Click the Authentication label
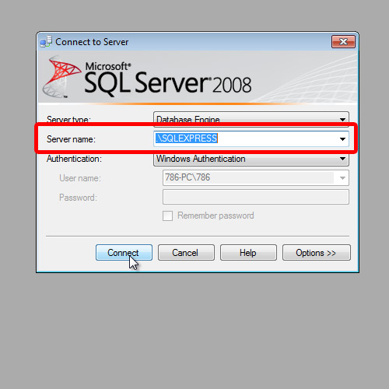Screen dimensions: 389x389 (x=74, y=159)
